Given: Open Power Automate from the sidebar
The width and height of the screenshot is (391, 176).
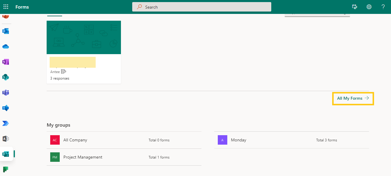Looking at the screenshot, I should [x=6, y=123].
